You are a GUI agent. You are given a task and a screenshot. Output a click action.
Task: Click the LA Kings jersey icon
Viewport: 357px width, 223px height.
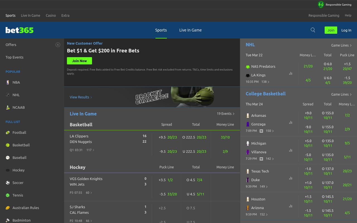pos(248,75)
